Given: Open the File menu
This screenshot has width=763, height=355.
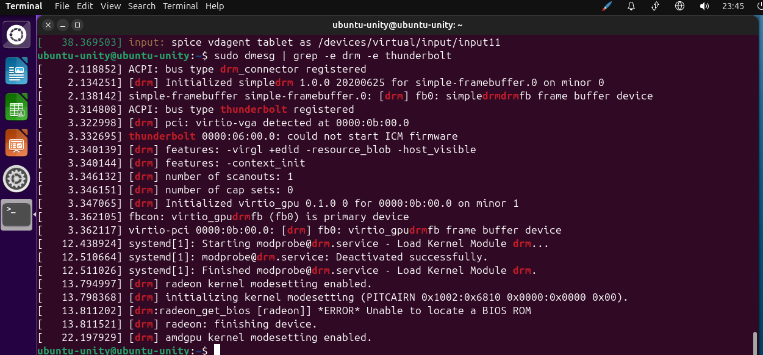Looking at the screenshot, I should 62,6.
